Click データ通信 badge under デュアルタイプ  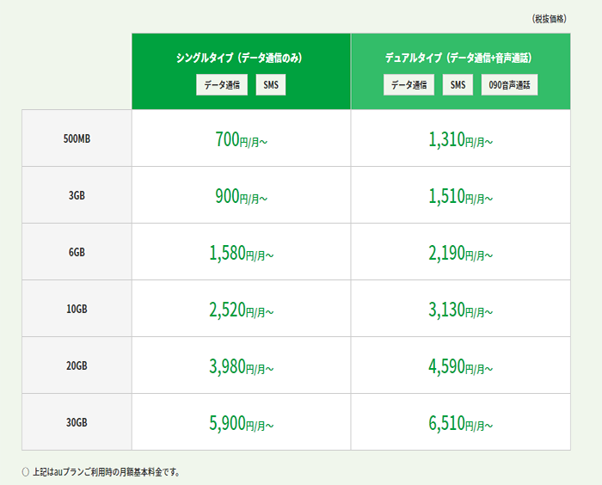pos(408,85)
